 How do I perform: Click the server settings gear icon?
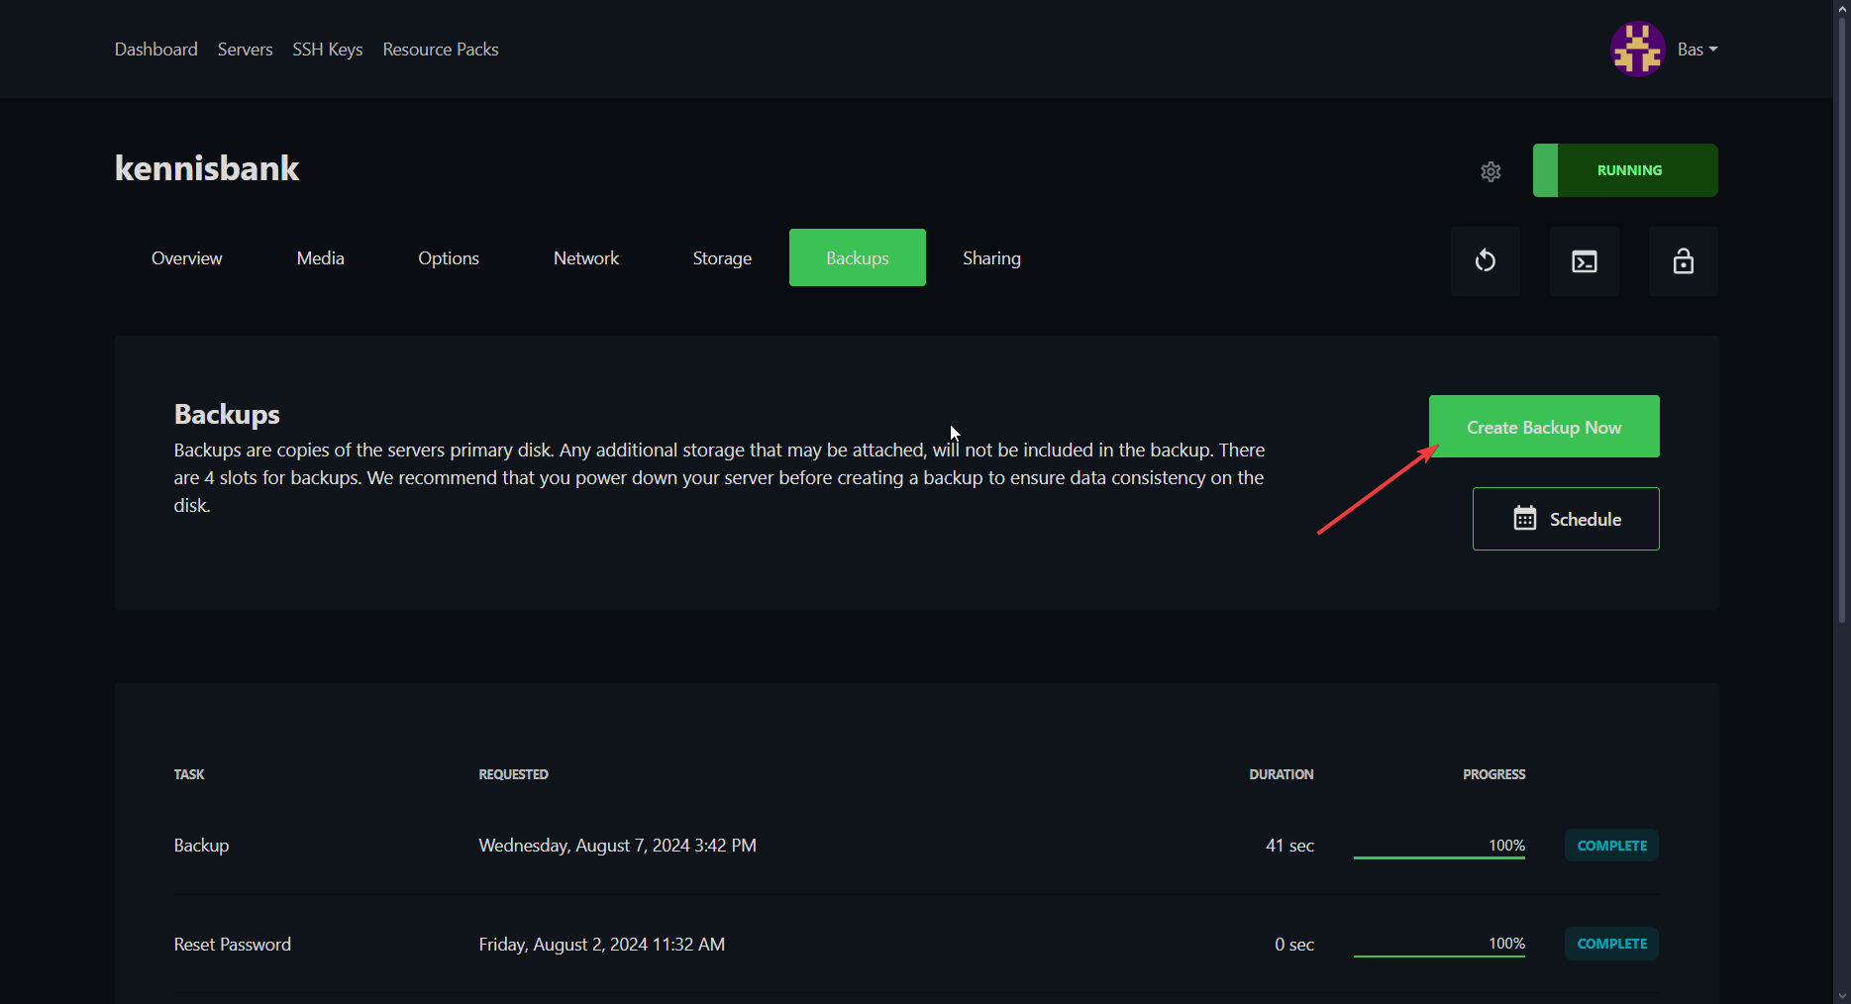pos(1491,171)
